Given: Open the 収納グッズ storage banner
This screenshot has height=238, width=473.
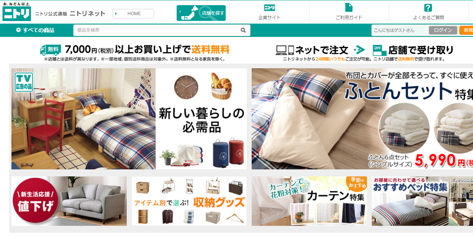Looking at the screenshot, I should click(x=189, y=201).
